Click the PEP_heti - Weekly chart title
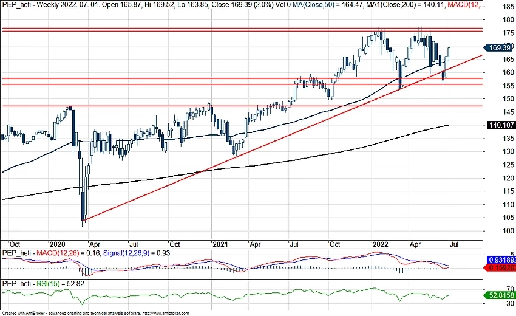 (36, 5)
